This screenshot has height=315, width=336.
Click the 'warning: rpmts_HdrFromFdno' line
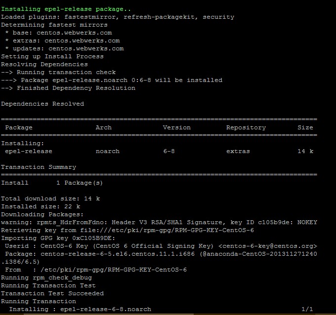pyautogui.click(x=159, y=223)
